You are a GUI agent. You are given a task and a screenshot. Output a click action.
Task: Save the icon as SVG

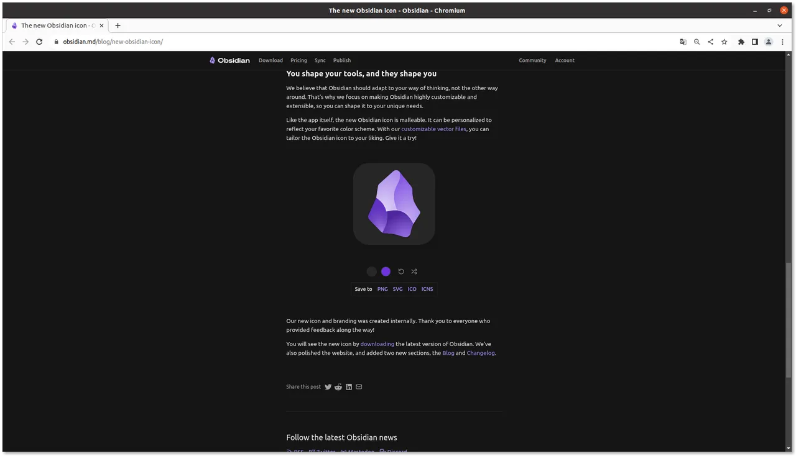click(397, 289)
